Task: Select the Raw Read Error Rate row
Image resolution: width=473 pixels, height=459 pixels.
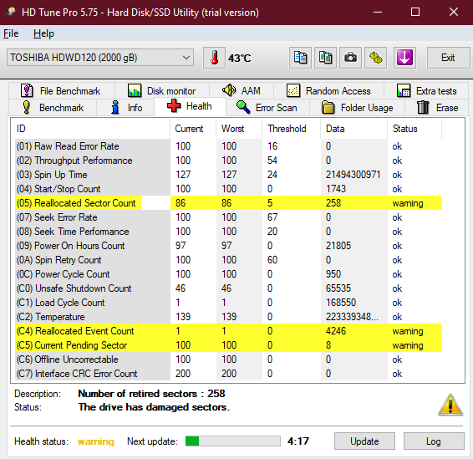Action: [x=228, y=146]
